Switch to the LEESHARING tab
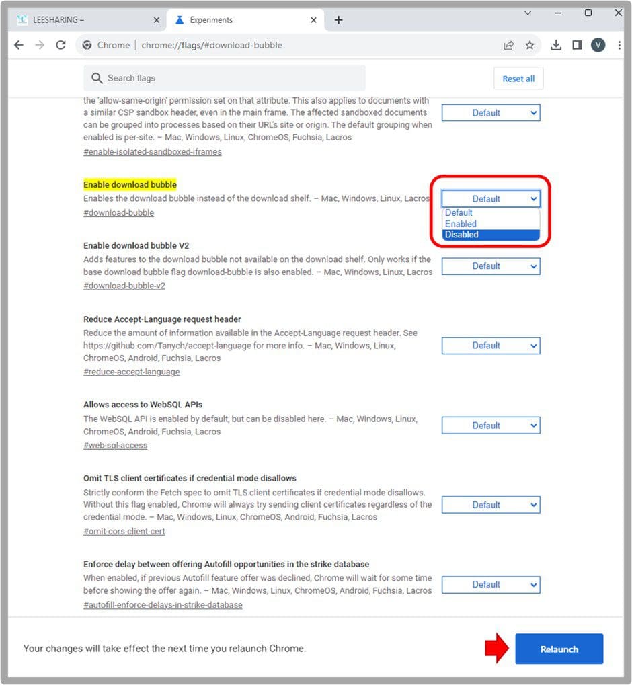Screen dimensions: 632x685 pyautogui.click(x=87, y=20)
